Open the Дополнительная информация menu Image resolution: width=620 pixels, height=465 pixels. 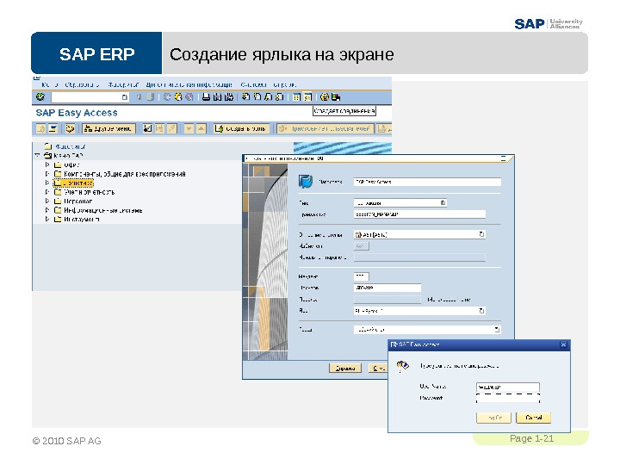pyautogui.click(x=189, y=84)
